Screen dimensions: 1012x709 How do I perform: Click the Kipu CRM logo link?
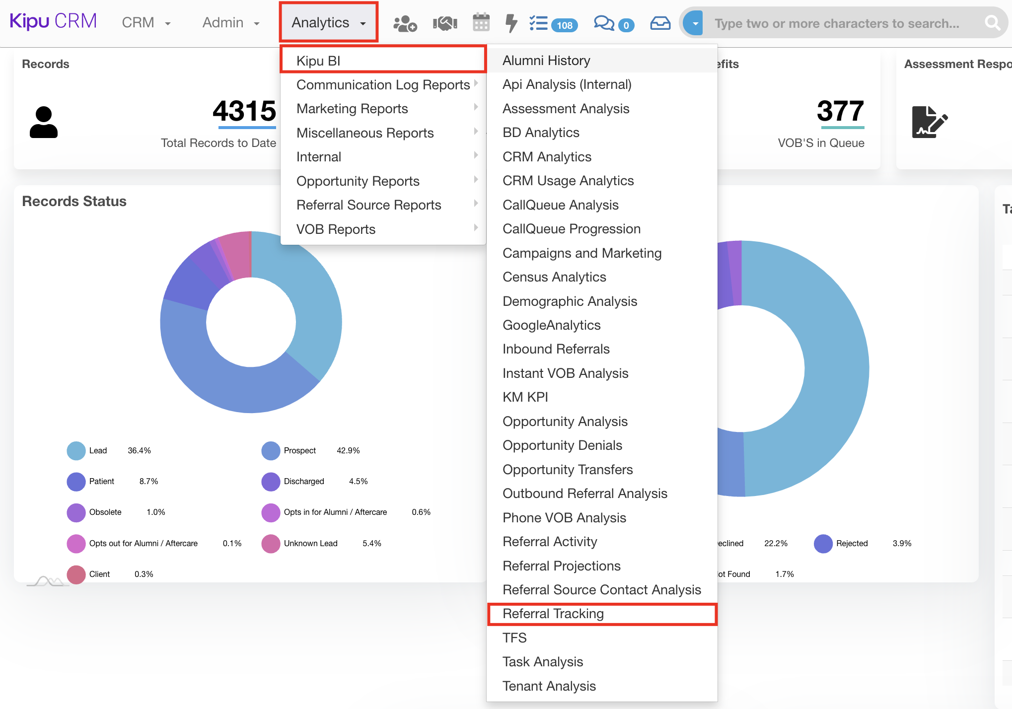pyautogui.click(x=53, y=21)
